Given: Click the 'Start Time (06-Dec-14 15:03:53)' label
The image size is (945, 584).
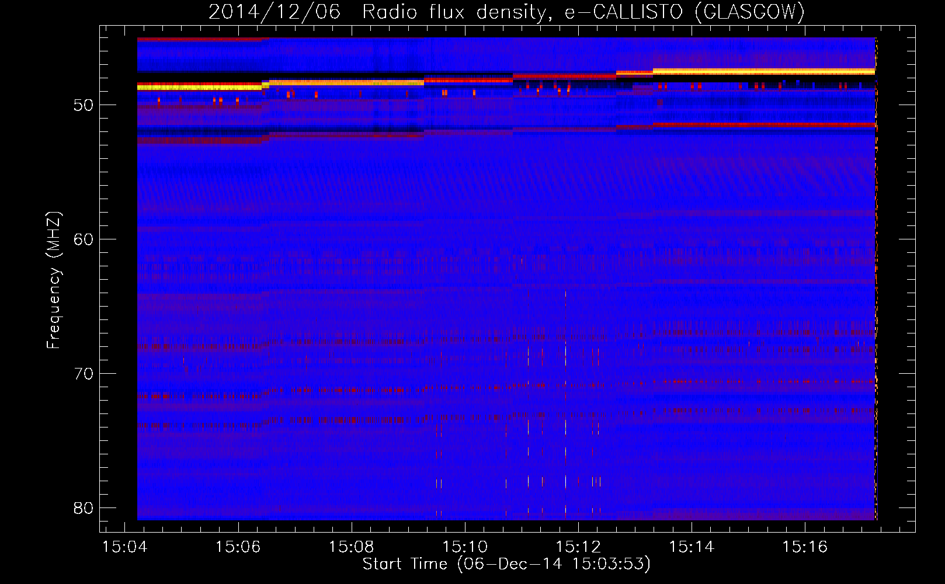Looking at the screenshot, I should tap(506, 564).
